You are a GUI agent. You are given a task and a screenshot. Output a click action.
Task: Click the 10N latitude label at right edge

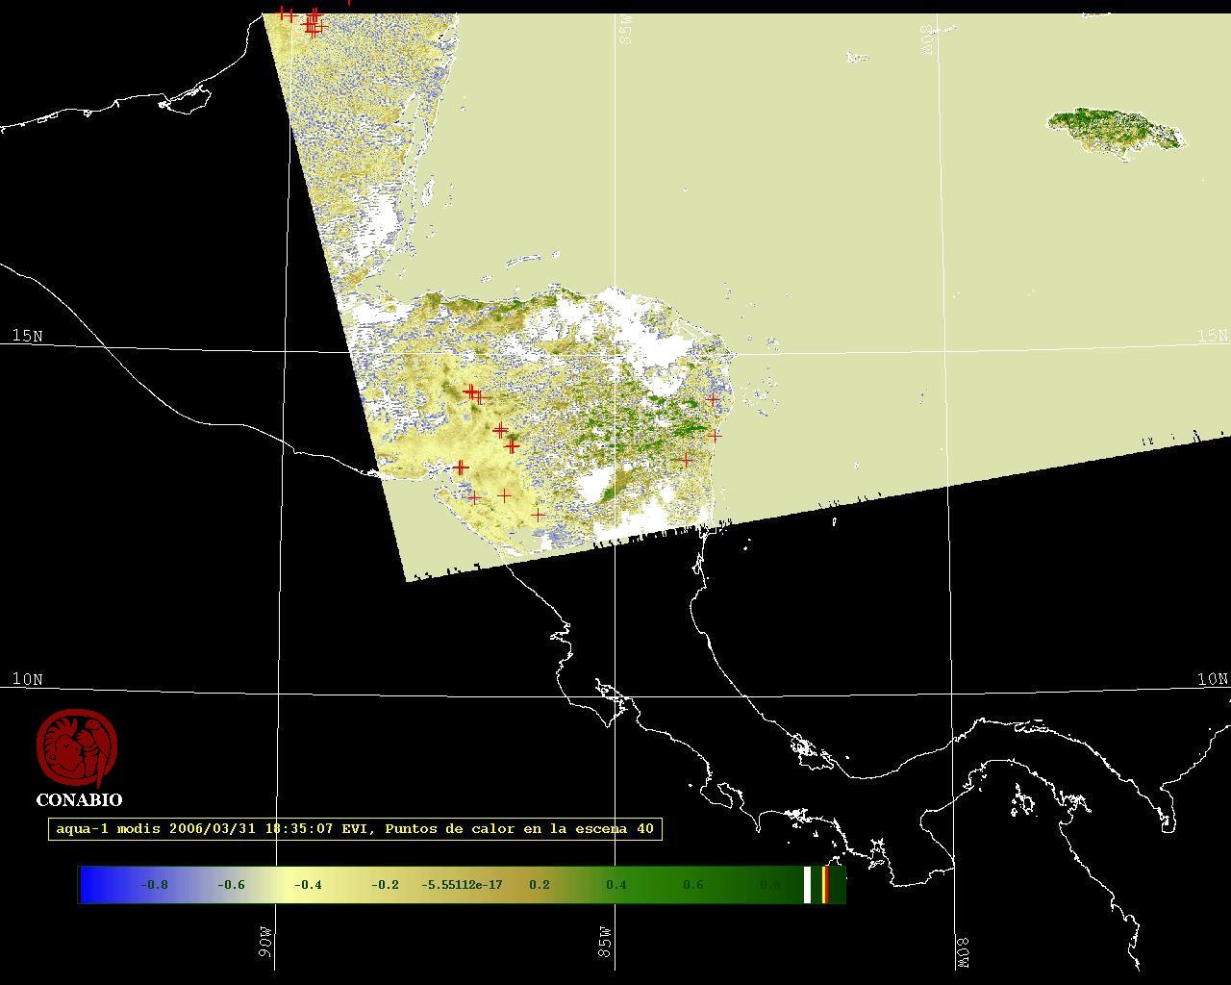click(x=1213, y=679)
